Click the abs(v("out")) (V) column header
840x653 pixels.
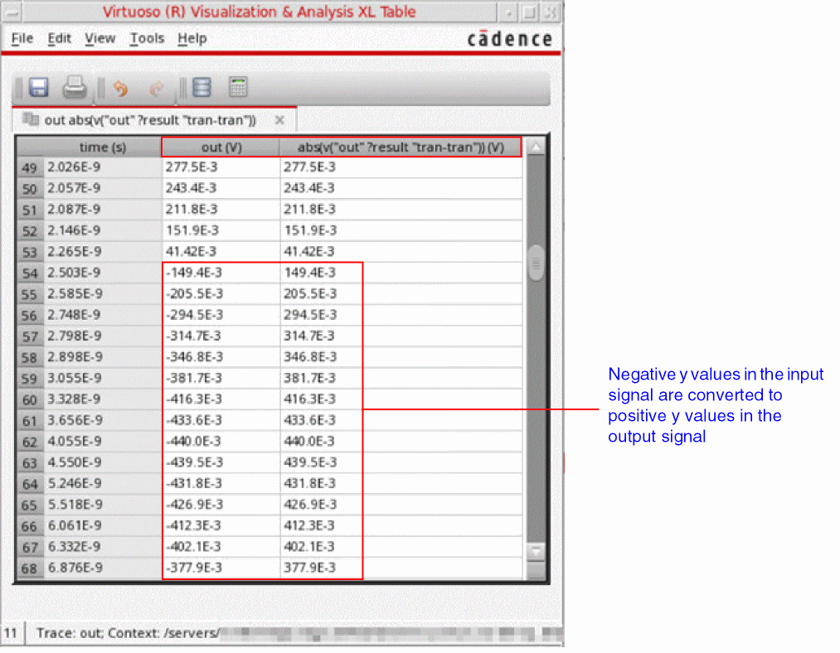(401, 148)
